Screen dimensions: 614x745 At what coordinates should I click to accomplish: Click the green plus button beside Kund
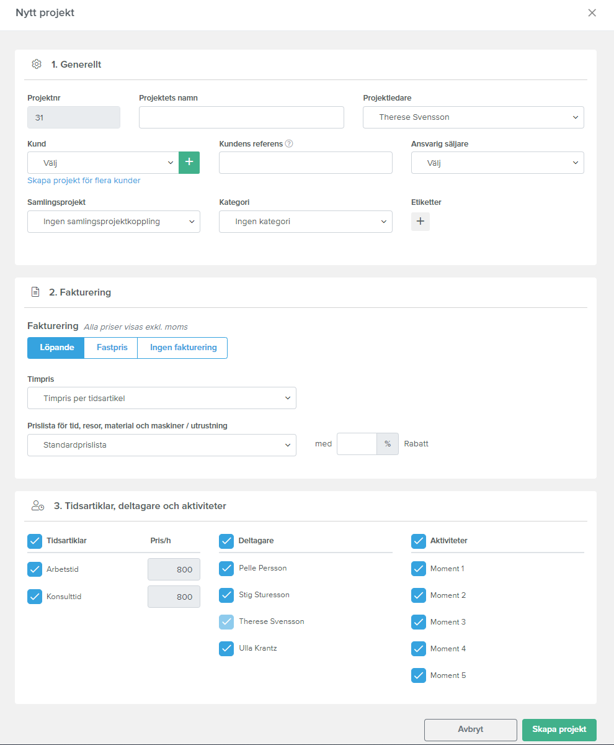point(189,162)
